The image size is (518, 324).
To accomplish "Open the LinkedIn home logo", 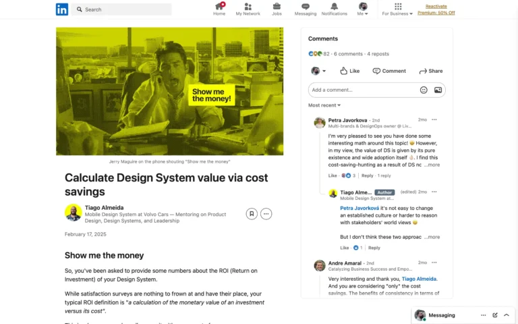I will (x=62, y=9).
